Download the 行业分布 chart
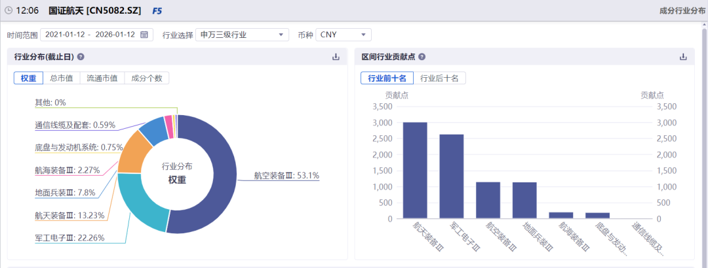Image resolution: width=708 pixels, height=268 pixels. [336, 57]
